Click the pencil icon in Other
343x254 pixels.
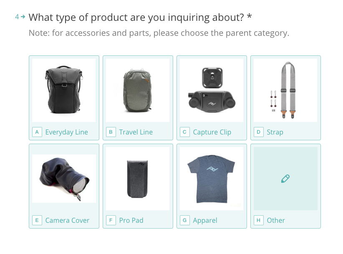[x=285, y=179]
